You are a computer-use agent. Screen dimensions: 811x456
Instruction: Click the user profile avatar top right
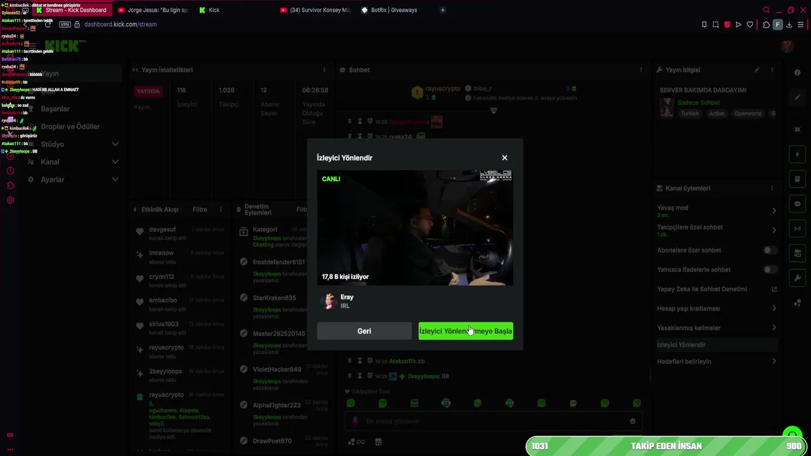pos(787,46)
